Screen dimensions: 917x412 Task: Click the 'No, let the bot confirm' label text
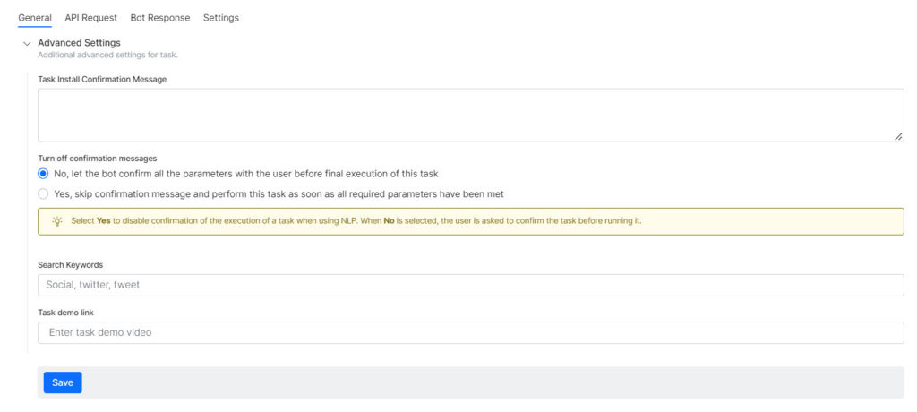(246, 174)
